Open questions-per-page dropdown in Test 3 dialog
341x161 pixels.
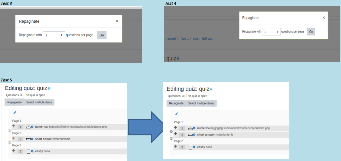[54, 35]
